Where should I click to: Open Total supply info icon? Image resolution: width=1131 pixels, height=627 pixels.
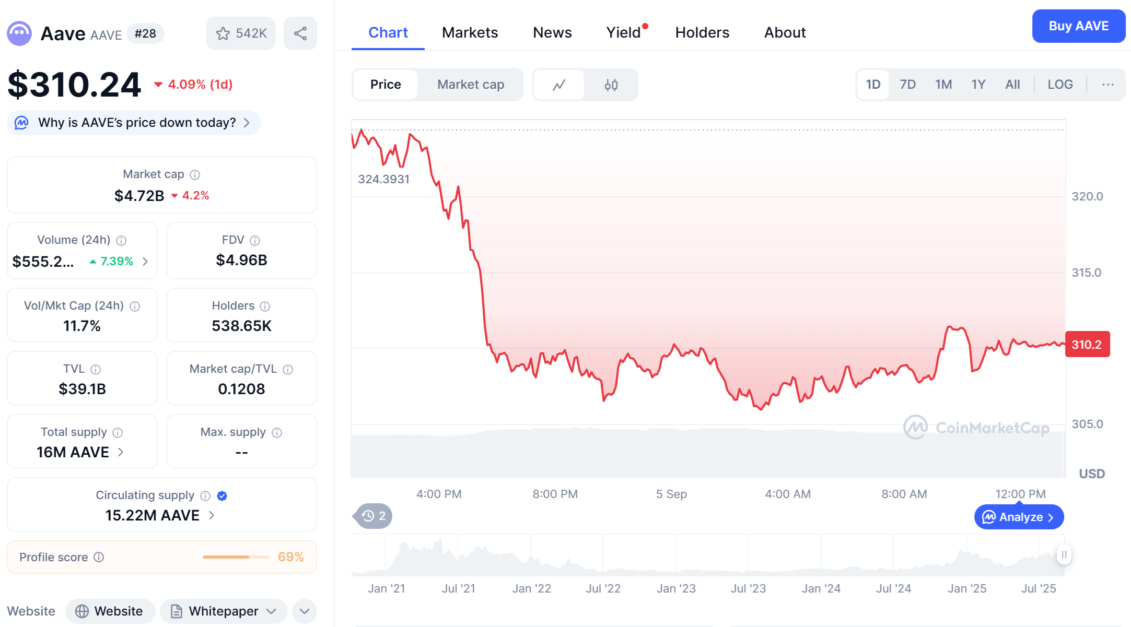point(118,432)
